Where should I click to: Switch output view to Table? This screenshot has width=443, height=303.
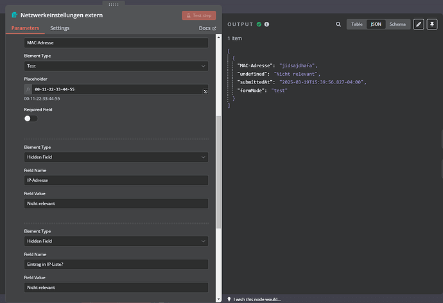(x=356, y=24)
